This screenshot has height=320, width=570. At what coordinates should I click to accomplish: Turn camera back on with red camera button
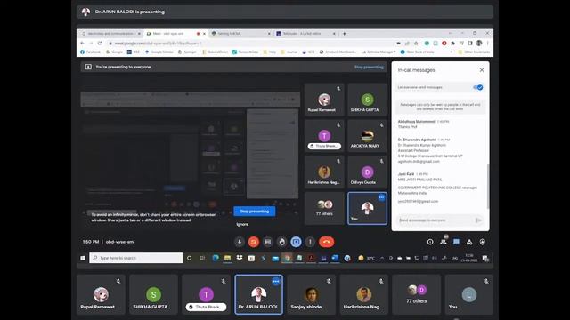point(254,242)
